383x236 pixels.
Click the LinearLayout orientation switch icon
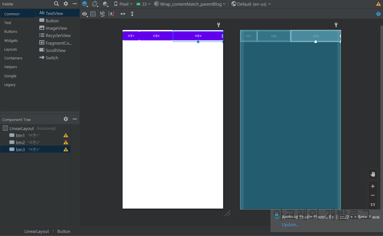(x=93, y=14)
